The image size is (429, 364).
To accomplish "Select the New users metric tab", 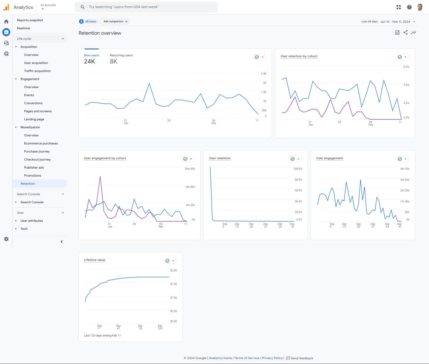I will pos(91,59).
